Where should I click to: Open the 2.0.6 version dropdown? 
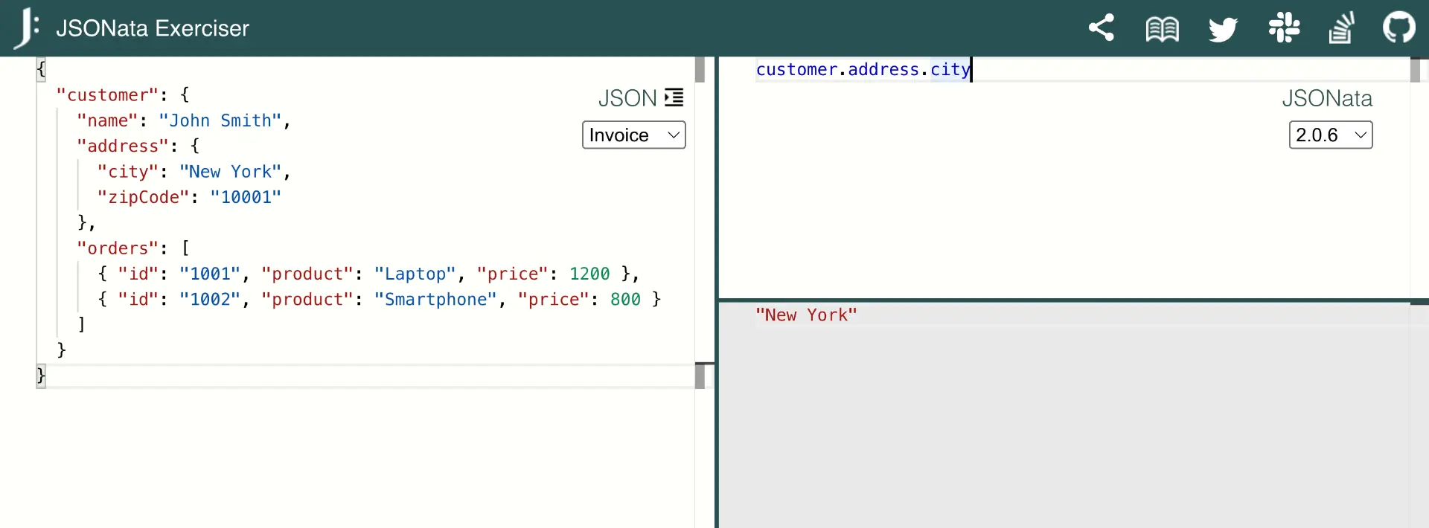[x=1331, y=135]
